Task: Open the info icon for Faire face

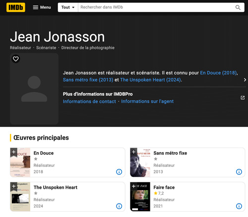Action: tap(239, 206)
